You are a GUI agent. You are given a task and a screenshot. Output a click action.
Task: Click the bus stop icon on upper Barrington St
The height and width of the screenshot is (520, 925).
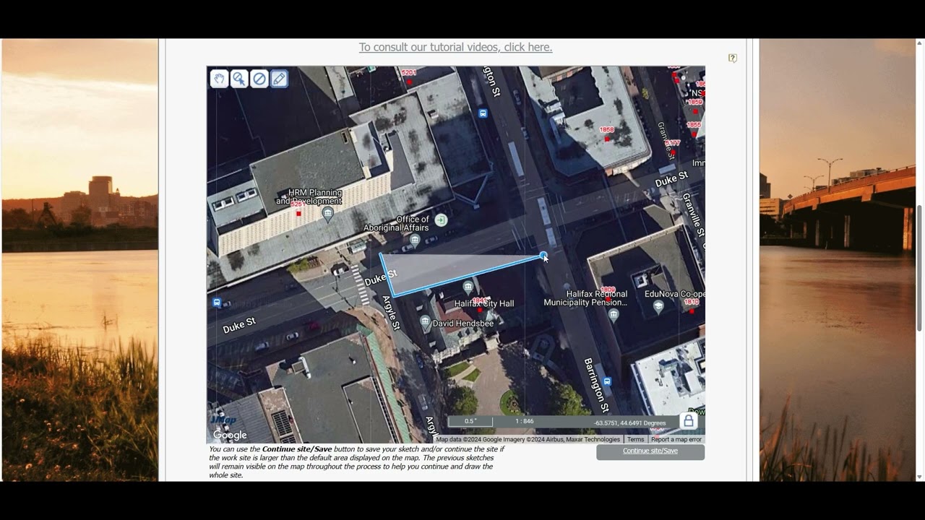[483, 113]
